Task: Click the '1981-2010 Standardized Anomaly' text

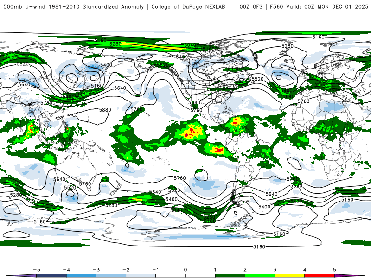Action: 96,6
